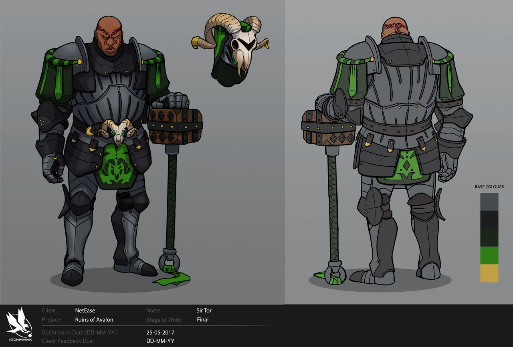Click the DD-MM-YY feedback due value
The width and height of the screenshot is (513, 347).
coord(161,341)
